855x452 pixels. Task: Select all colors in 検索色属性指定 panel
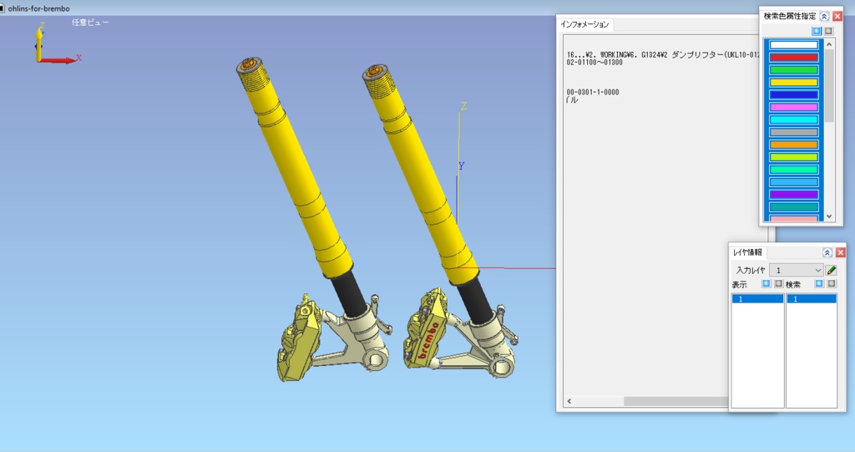[x=817, y=31]
